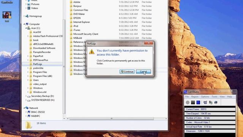Expand the Secondary Backup (D:) drive
Image resolution: width=243 pixels, height=137 pixels.
(x=26, y=96)
